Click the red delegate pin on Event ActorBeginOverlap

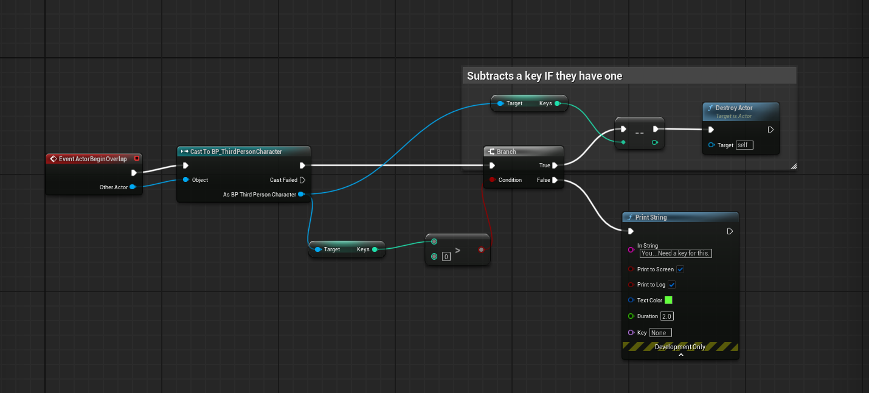tap(137, 159)
